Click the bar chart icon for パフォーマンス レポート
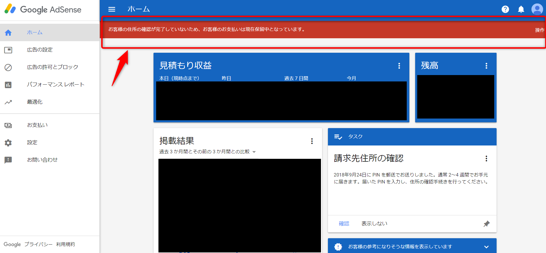 tap(8, 85)
